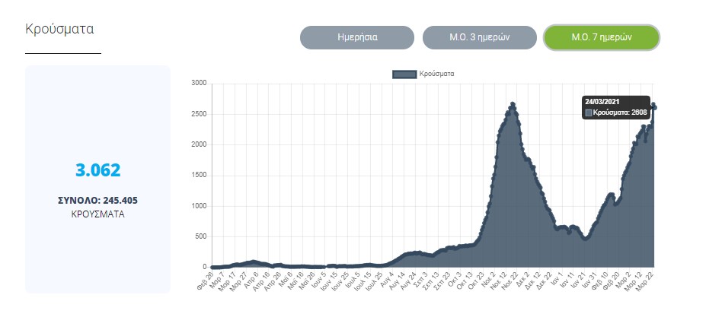Click the Κρούσματα legend label text
Screen dimensions: 706x317
[437, 74]
